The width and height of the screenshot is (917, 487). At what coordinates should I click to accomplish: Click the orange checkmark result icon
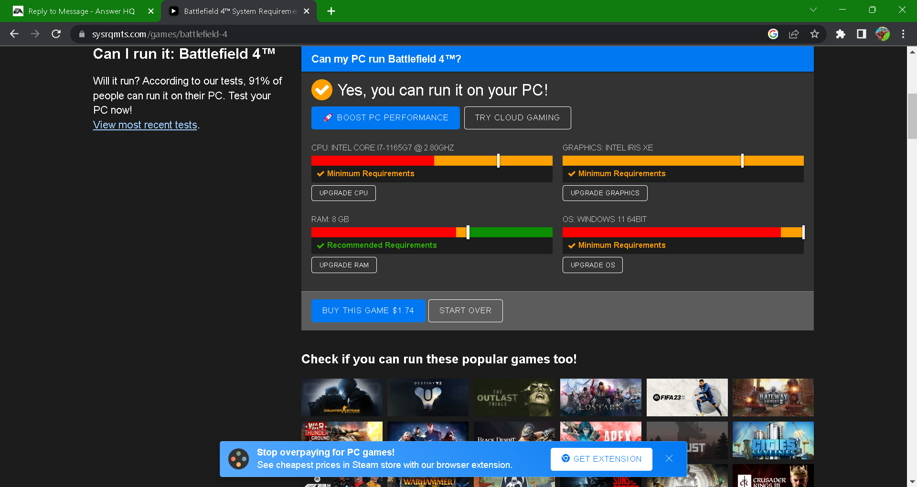point(322,90)
